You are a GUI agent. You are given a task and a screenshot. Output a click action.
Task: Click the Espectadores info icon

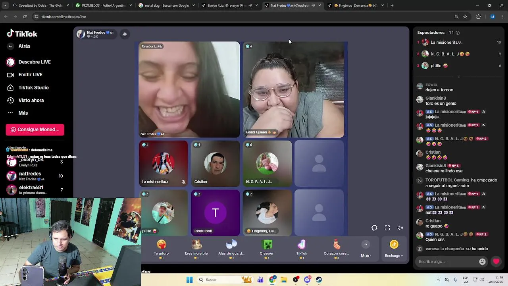point(458,33)
